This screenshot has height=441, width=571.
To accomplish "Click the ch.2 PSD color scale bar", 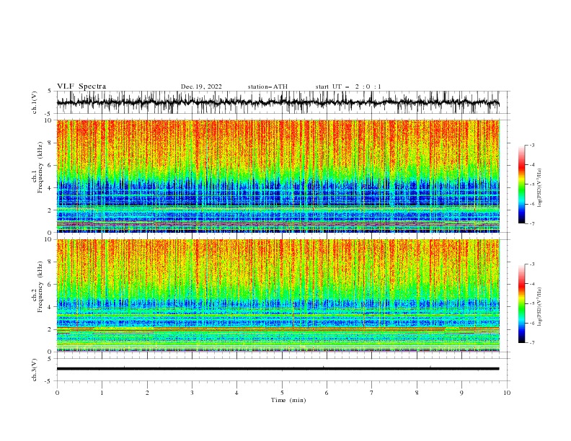I will tap(521, 303).
